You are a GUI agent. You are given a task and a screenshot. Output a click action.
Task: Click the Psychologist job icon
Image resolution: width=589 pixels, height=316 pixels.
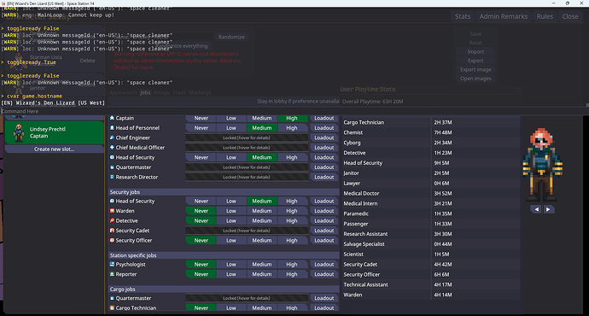pos(112,265)
